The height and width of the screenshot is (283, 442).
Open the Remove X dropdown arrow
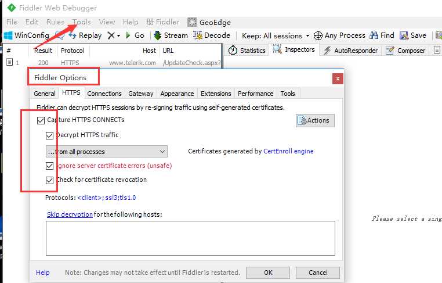(x=118, y=35)
